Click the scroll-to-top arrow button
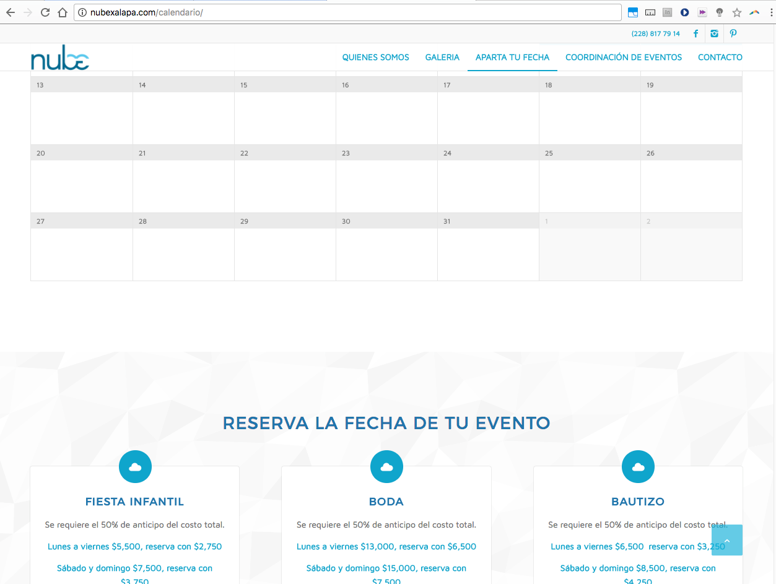The height and width of the screenshot is (584, 776). point(726,540)
